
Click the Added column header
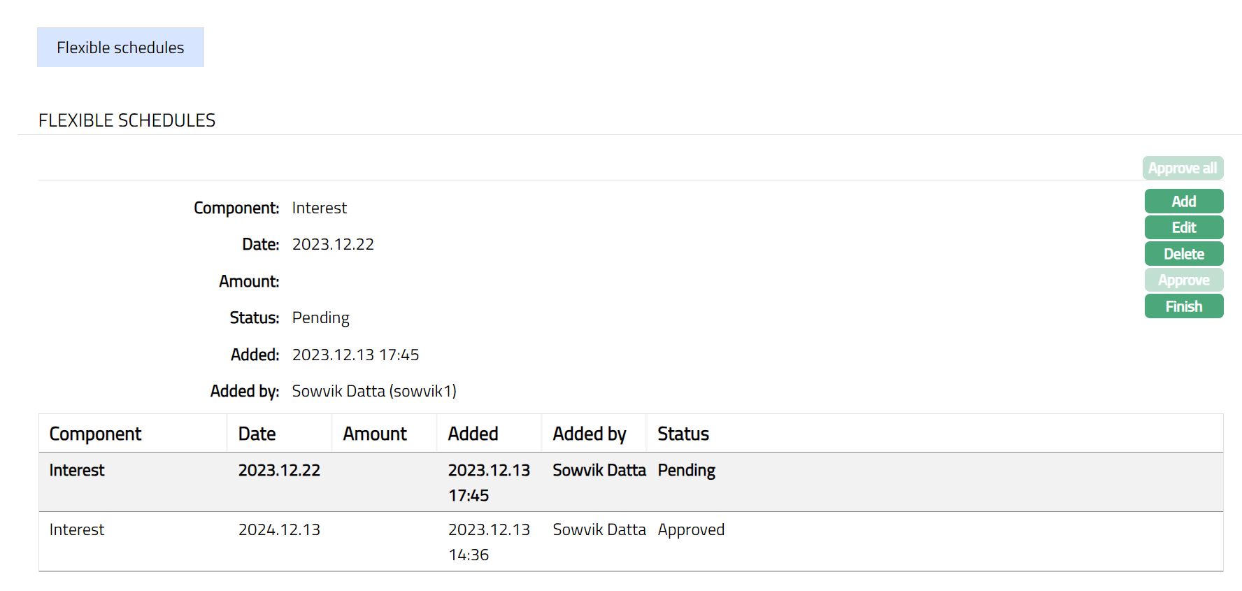click(x=473, y=434)
